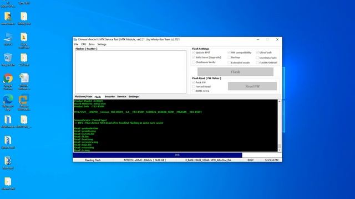Image resolution: width=355 pixels, height=199 pixels.
Task: Open the Extra menu
Action: pos(92,44)
